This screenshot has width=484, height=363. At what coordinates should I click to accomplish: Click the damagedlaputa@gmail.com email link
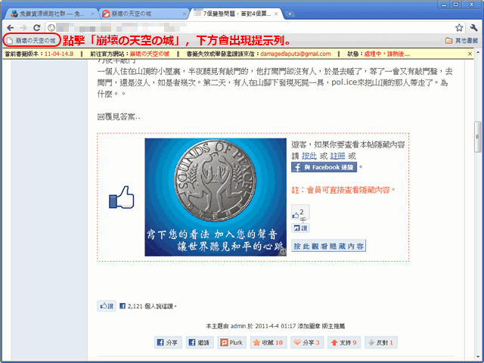pos(296,54)
